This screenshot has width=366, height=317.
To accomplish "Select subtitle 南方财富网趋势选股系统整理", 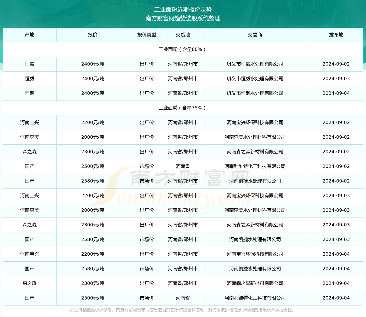I will pos(183,18).
